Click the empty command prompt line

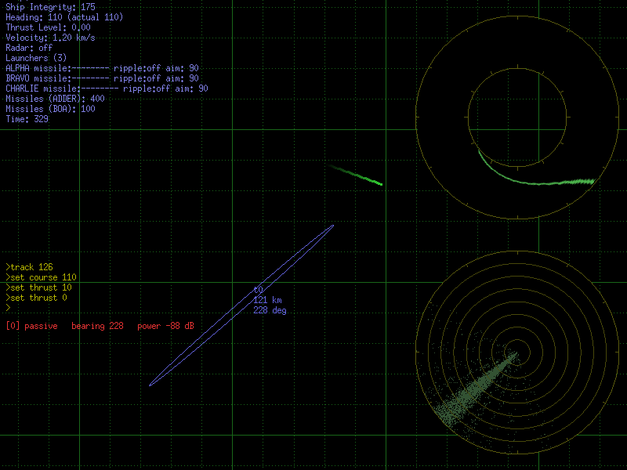click(x=8, y=308)
